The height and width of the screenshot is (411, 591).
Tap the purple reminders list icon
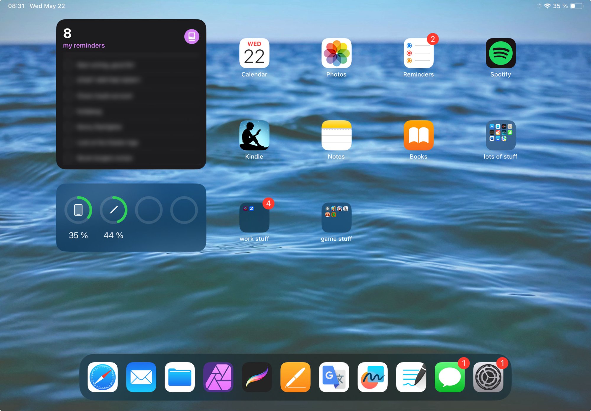click(x=191, y=37)
